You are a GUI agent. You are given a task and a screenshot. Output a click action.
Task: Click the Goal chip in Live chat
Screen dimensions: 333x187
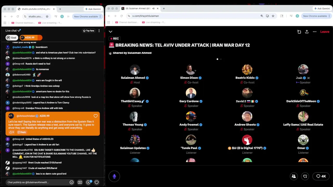12,38
